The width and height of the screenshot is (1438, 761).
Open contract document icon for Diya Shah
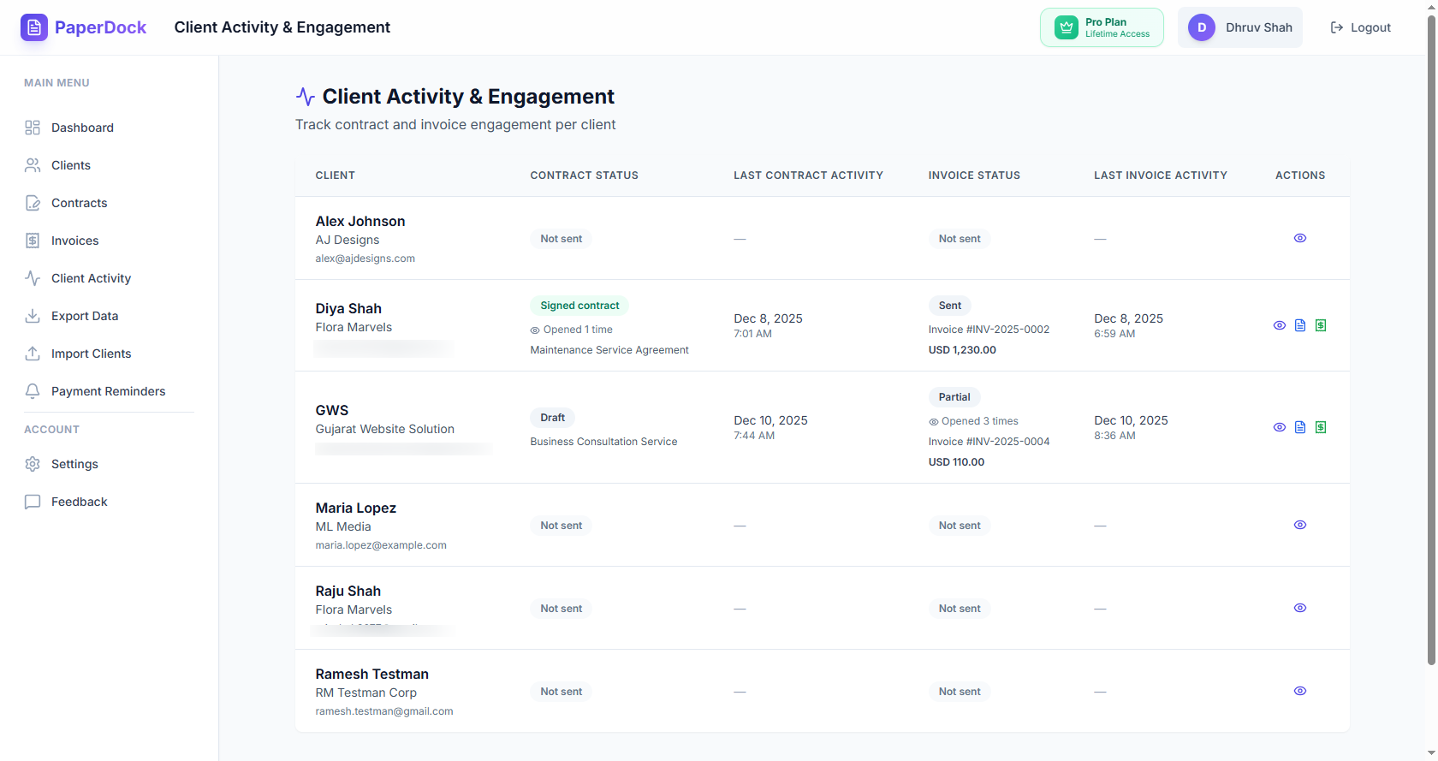click(x=1300, y=325)
